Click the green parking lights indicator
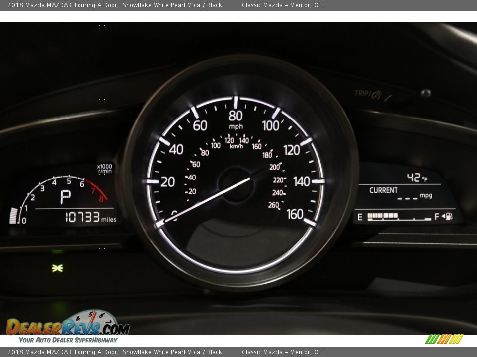The width and height of the screenshot is (477, 357). [x=58, y=268]
